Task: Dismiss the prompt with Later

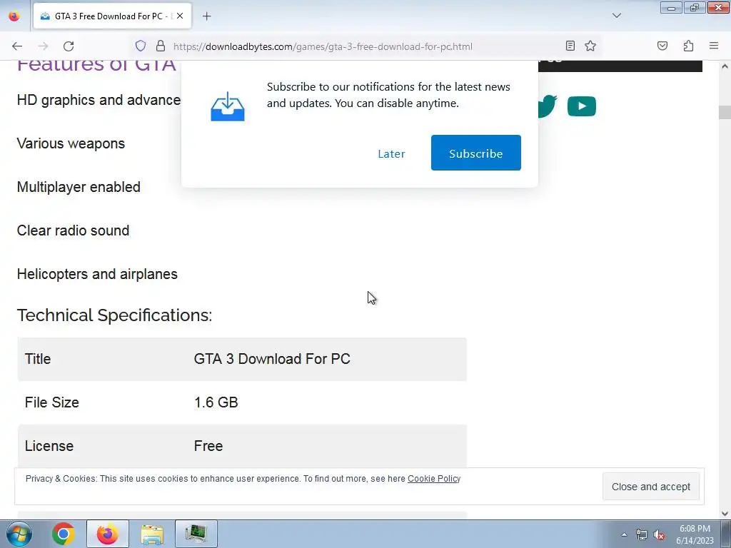Action: click(x=391, y=154)
